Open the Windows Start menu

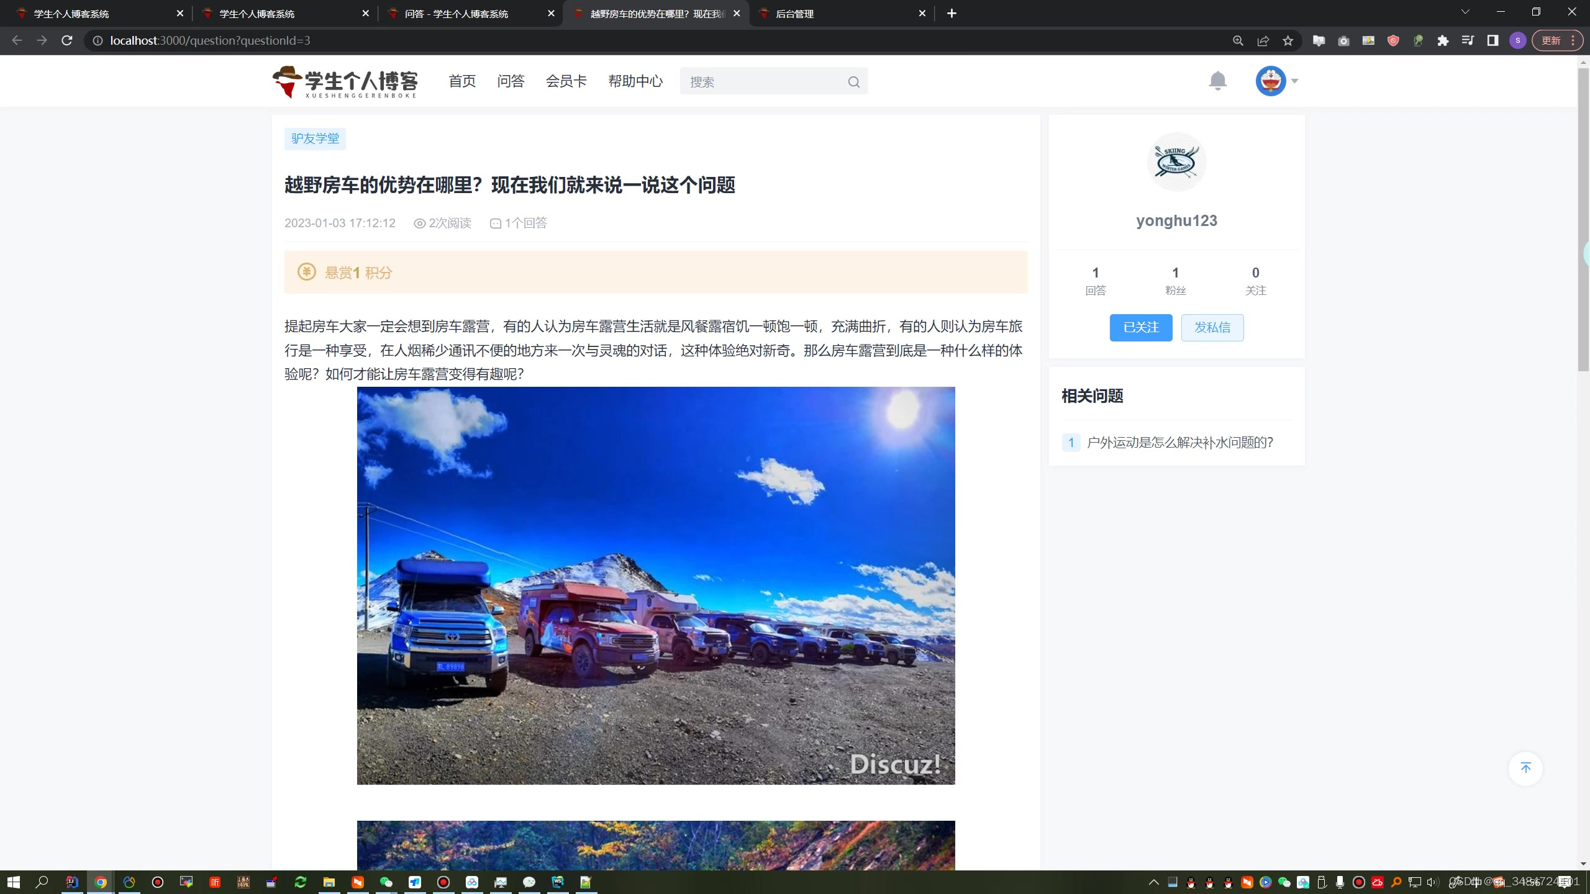14,882
